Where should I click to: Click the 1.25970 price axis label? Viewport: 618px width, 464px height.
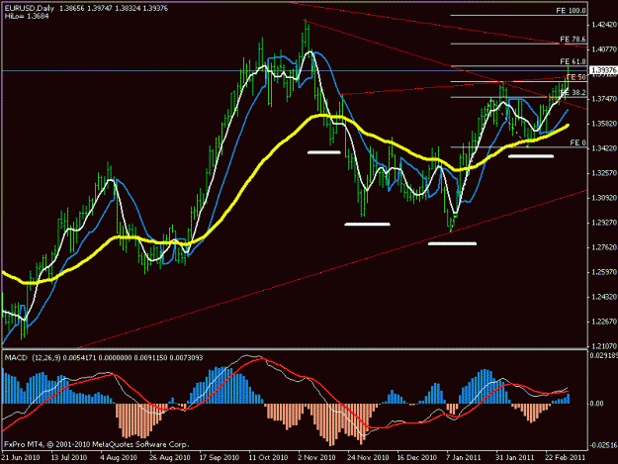tap(604, 272)
